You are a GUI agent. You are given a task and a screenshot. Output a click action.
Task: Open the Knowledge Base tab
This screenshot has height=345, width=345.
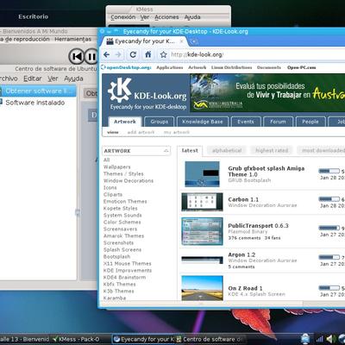tap(203, 122)
